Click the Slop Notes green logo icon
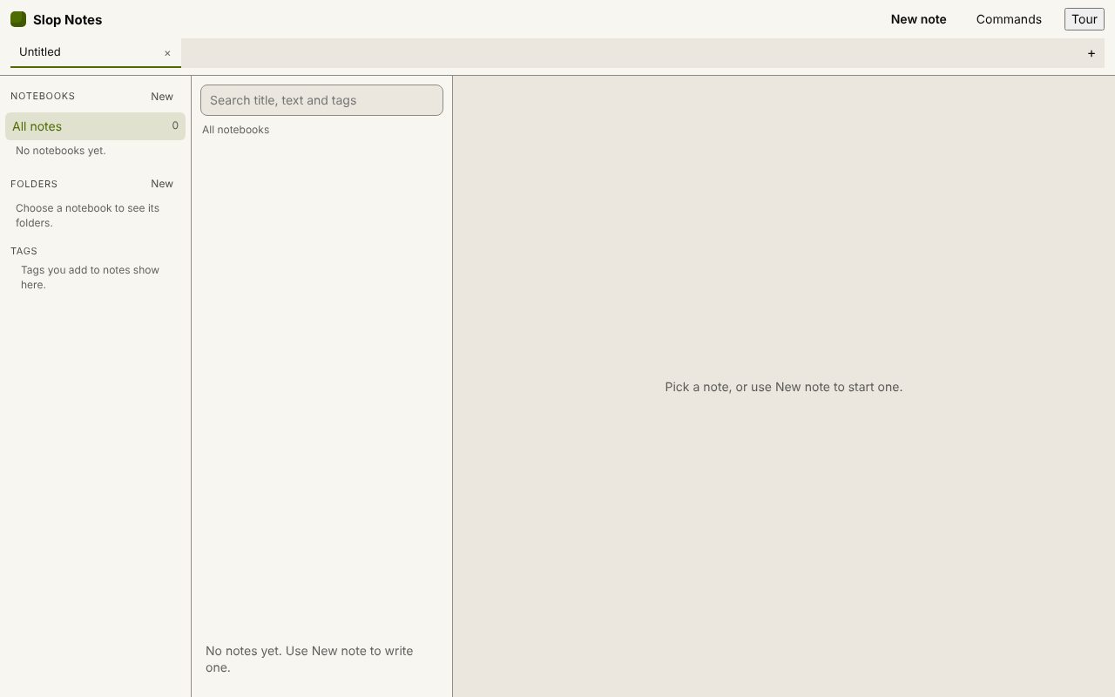Image resolution: width=1115 pixels, height=697 pixels. click(x=18, y=19)
